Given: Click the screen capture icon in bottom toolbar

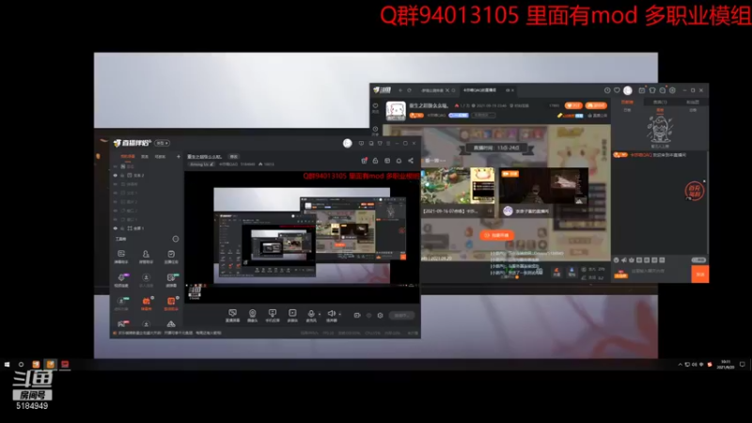Looking at the screenshot, I should point(232,313).
